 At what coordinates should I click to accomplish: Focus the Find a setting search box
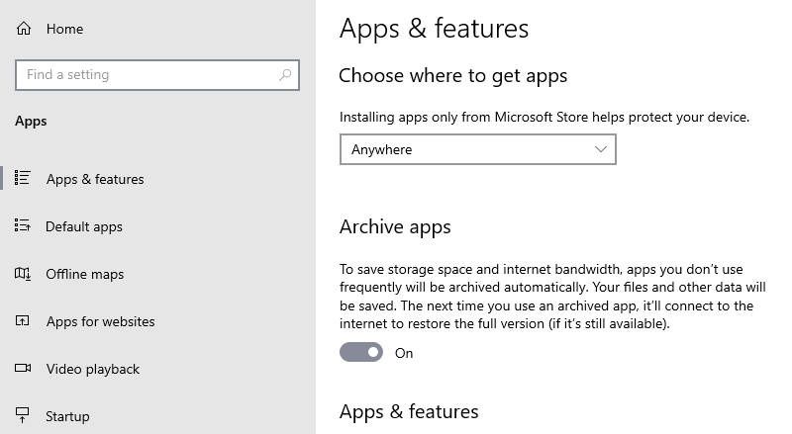point(157,75)
